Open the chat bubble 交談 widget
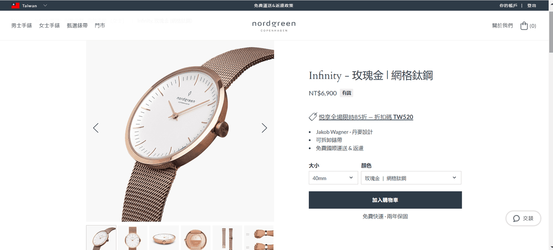The width and height of the screenshot is (553, 250). click(x=523, y=218)
